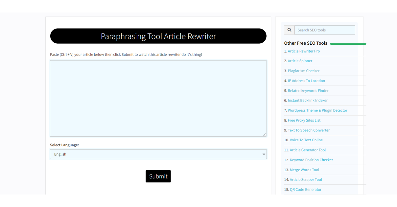Open Article Generator Tool
This screenshot has height=207, width=397.
pos(308,150)
